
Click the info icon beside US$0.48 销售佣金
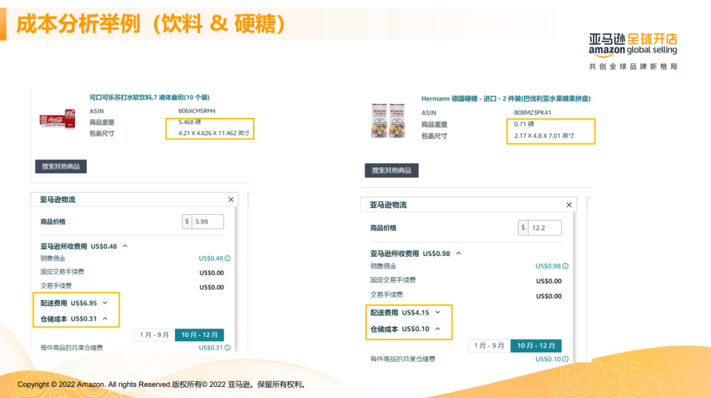[x=228, y=259]
